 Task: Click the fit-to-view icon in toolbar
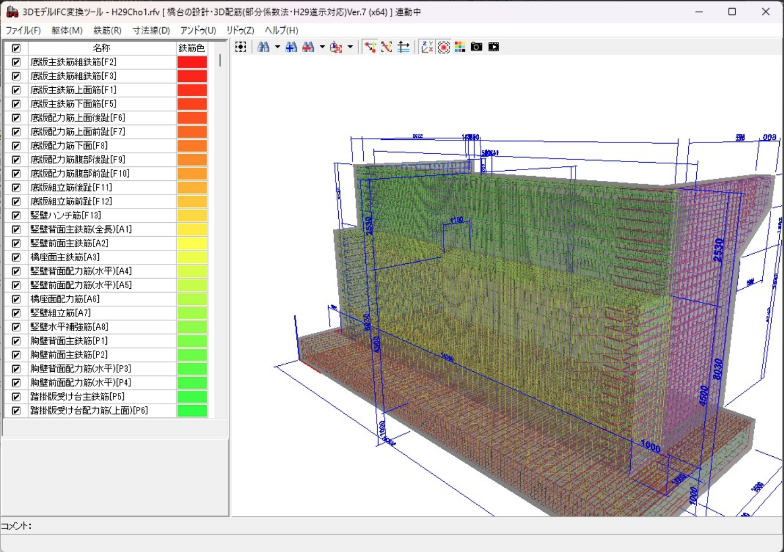240,47
